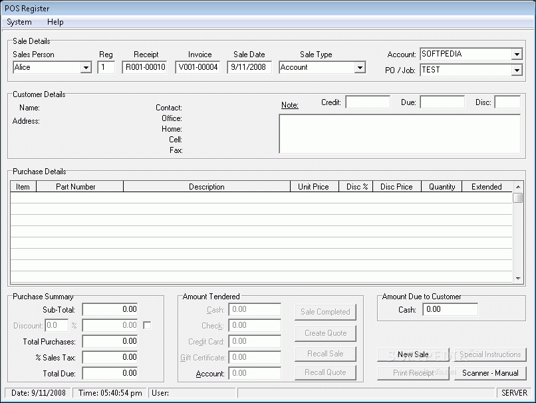Click the Item column header
This screenshot has width=536, height=403.
pos(23,187)
